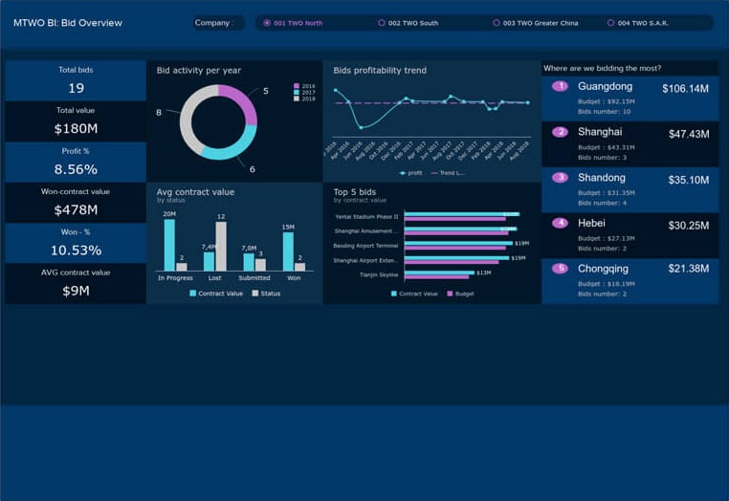The width and height of the screenshot is (729, 501).
Task: Click the 2018 legend marker
Action: (297, 98)
